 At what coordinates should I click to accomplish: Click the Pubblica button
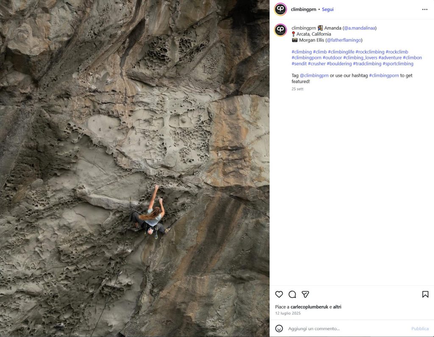point(420,329)
